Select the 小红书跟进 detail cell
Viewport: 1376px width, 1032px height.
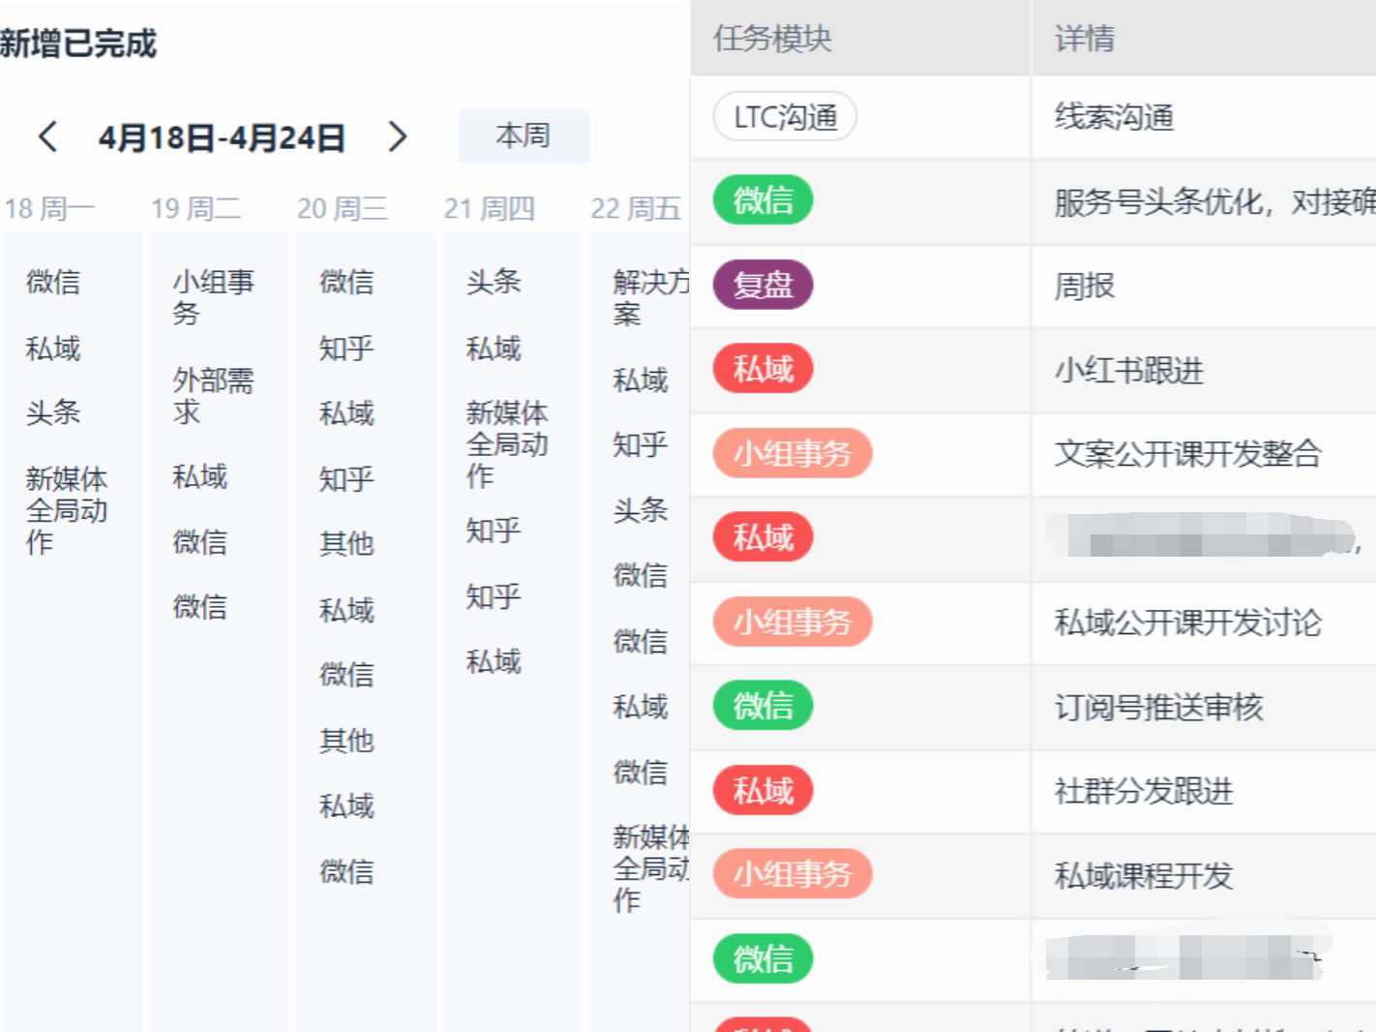(x=1204, y=370)
